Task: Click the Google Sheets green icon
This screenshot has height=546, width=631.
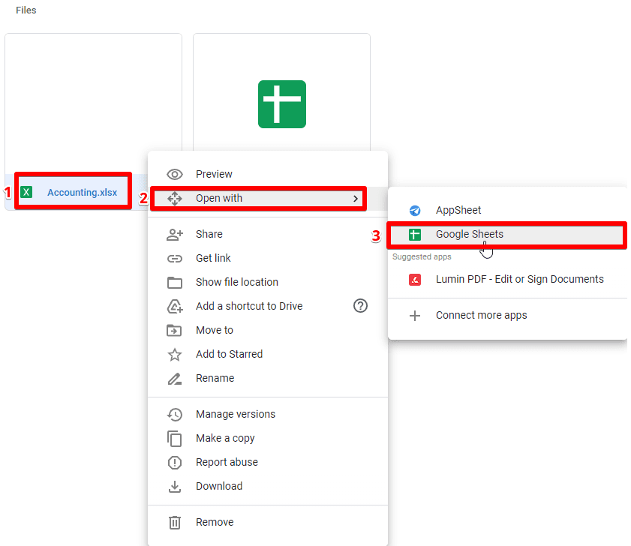Action: 414,234
